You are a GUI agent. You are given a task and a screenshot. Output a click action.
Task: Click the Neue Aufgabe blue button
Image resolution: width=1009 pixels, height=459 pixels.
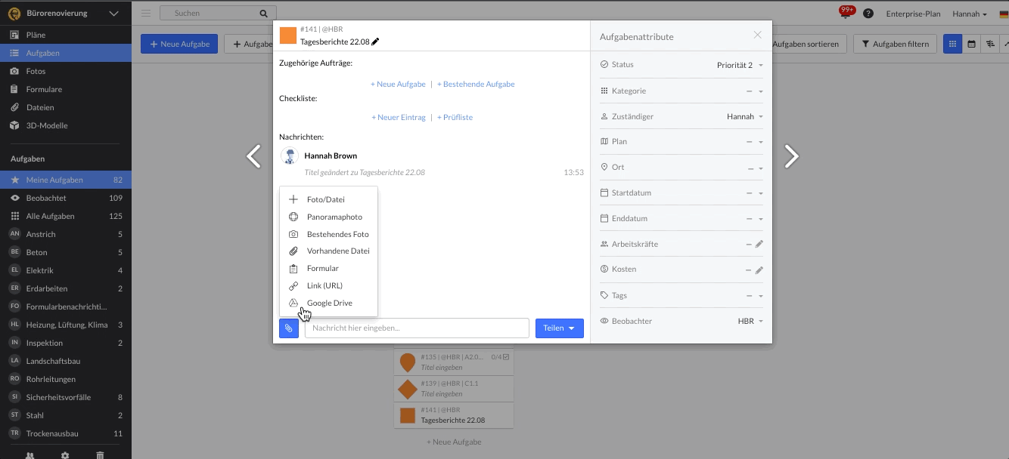(179, 44)
